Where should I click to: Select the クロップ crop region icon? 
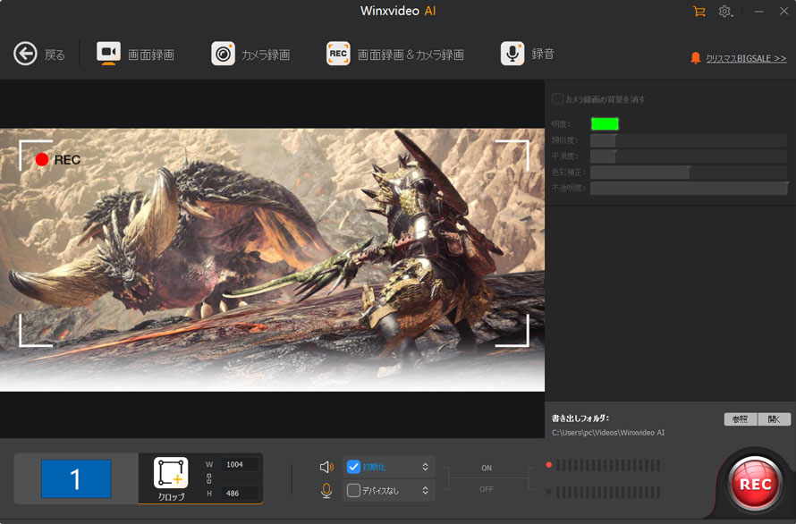[x=171, y=473]
